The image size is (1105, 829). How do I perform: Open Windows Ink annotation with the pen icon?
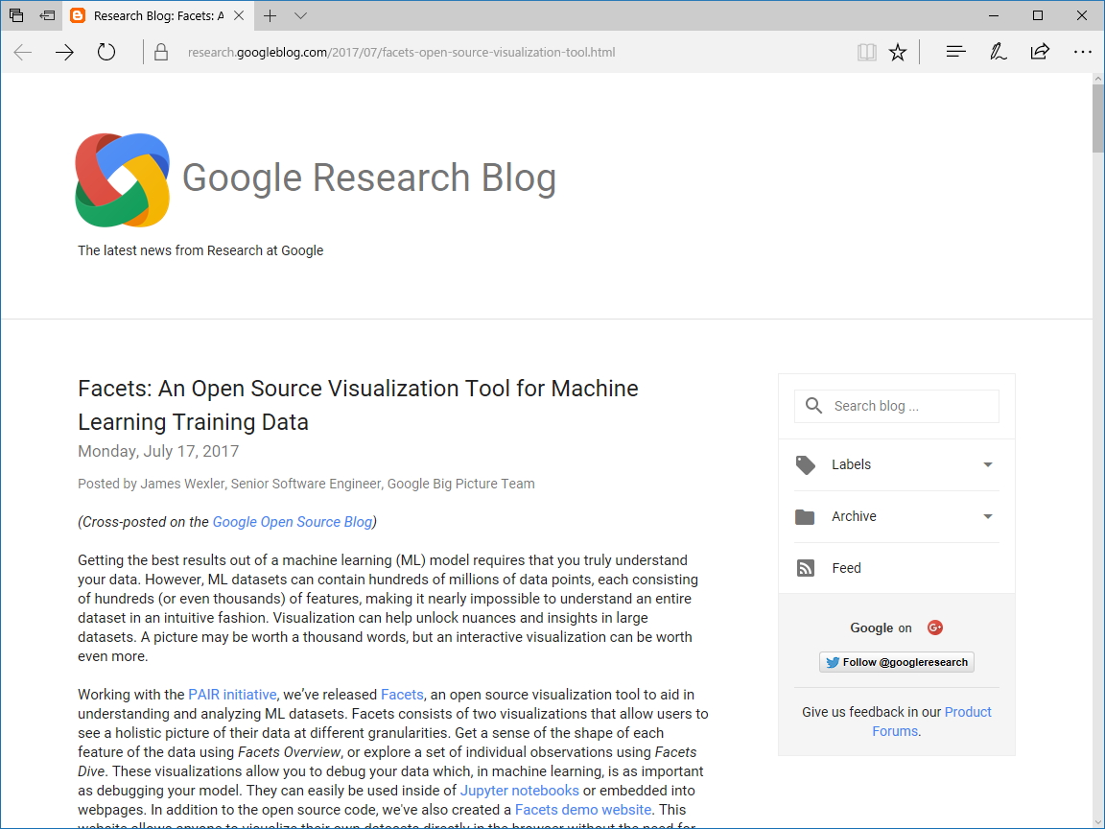click(998, 52)
